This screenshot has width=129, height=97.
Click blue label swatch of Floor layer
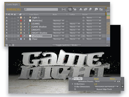[x=21, y=39]
